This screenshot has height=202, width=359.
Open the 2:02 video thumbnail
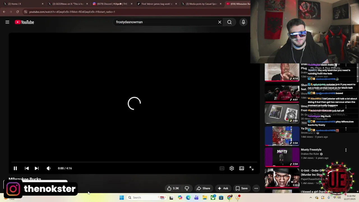pos(282,114)
